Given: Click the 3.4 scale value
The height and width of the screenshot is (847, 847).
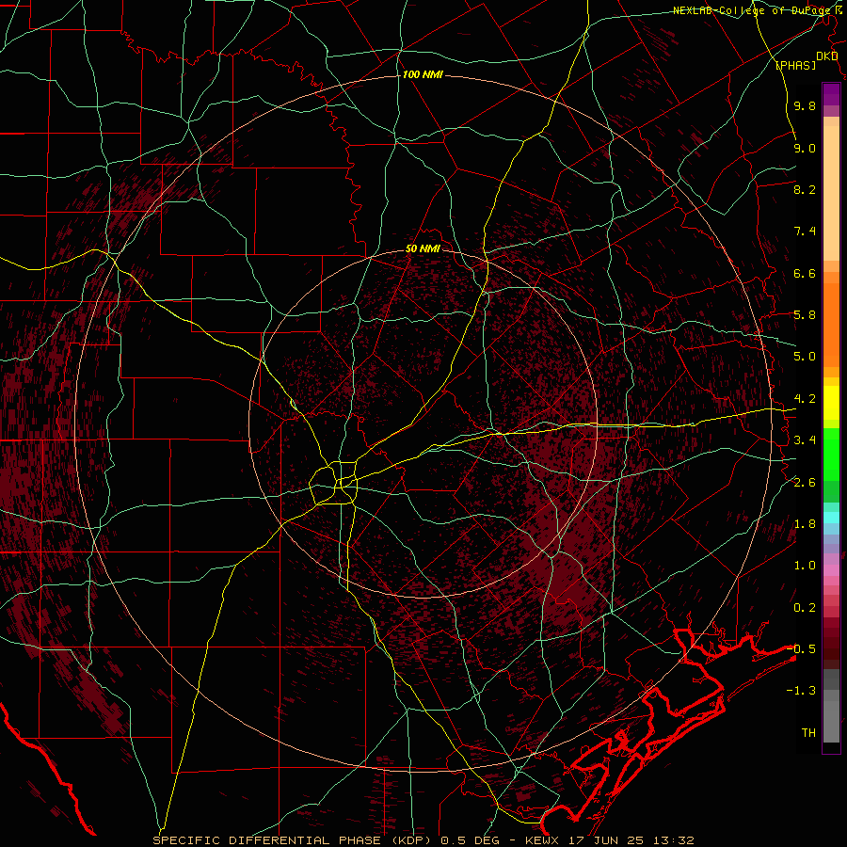Looking at the screenshot, I should 805,440.
